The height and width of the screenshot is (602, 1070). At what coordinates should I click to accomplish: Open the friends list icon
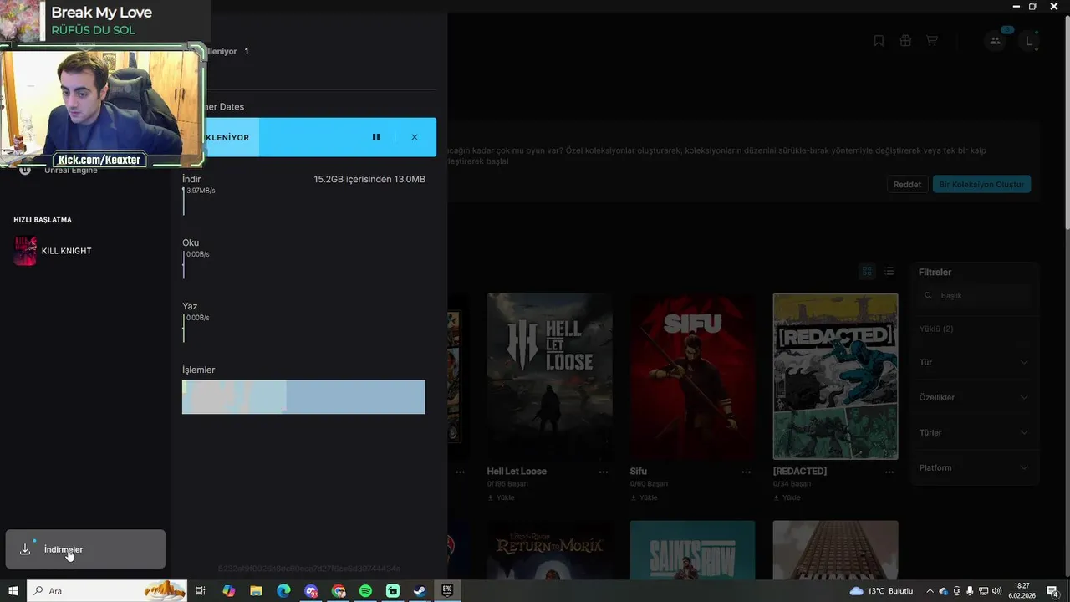coord(995,40)
